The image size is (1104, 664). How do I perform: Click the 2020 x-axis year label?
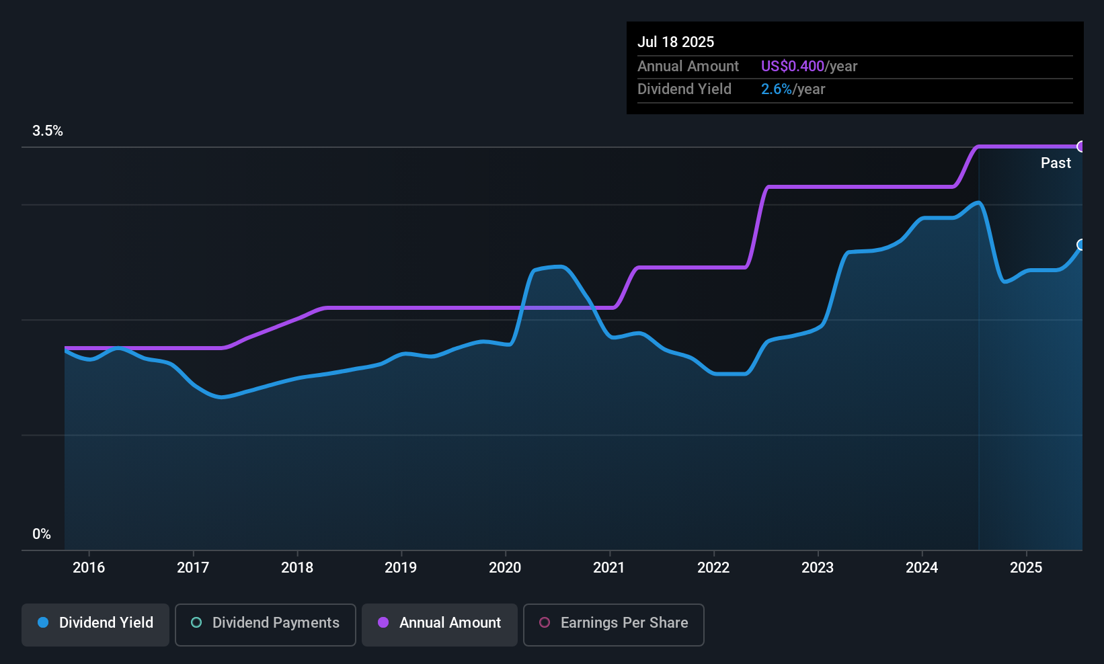pyautogui.click(x=505, y=568)
